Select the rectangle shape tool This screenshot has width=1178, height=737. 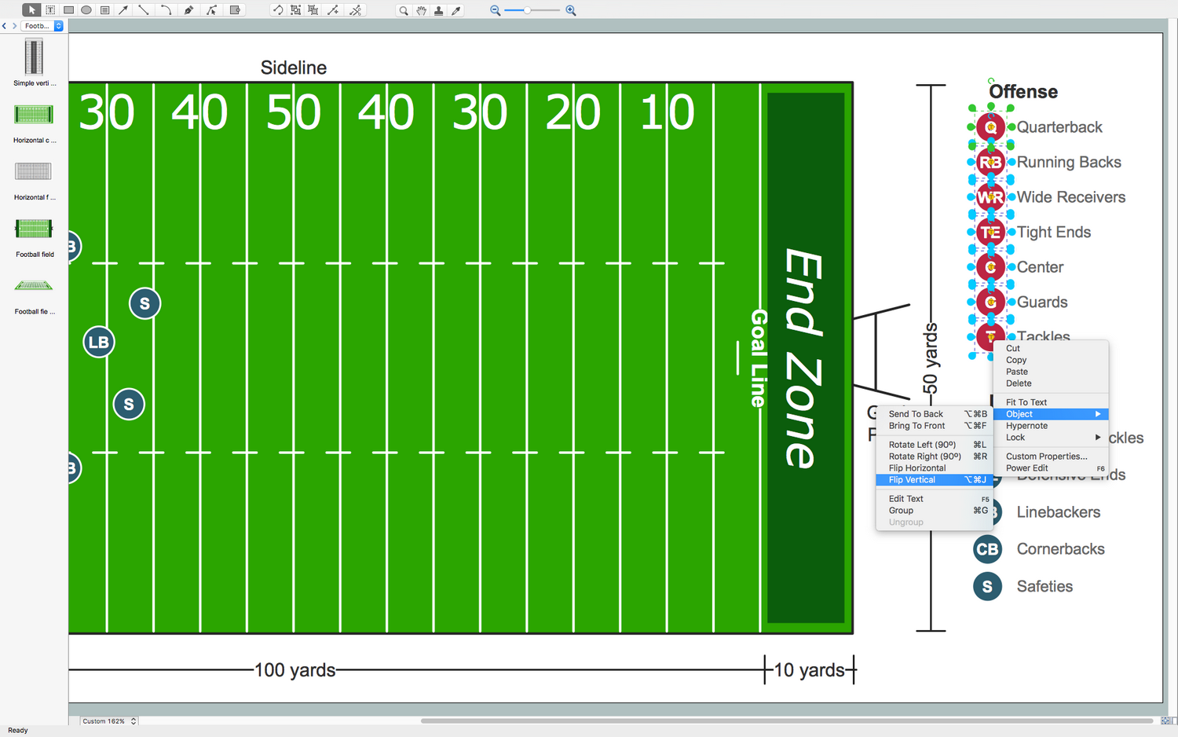[68, 10]
